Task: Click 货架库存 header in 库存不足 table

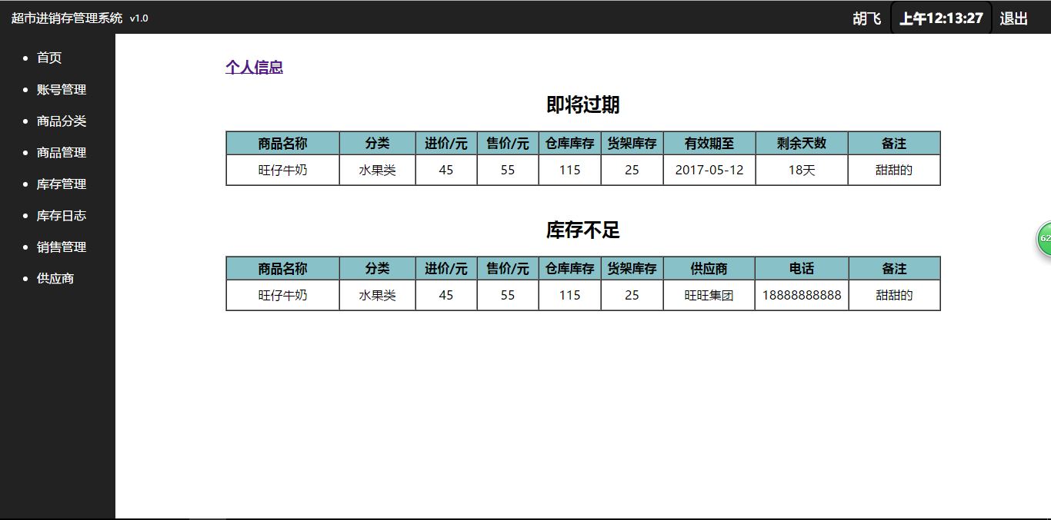Action: (x=632, y=268)
